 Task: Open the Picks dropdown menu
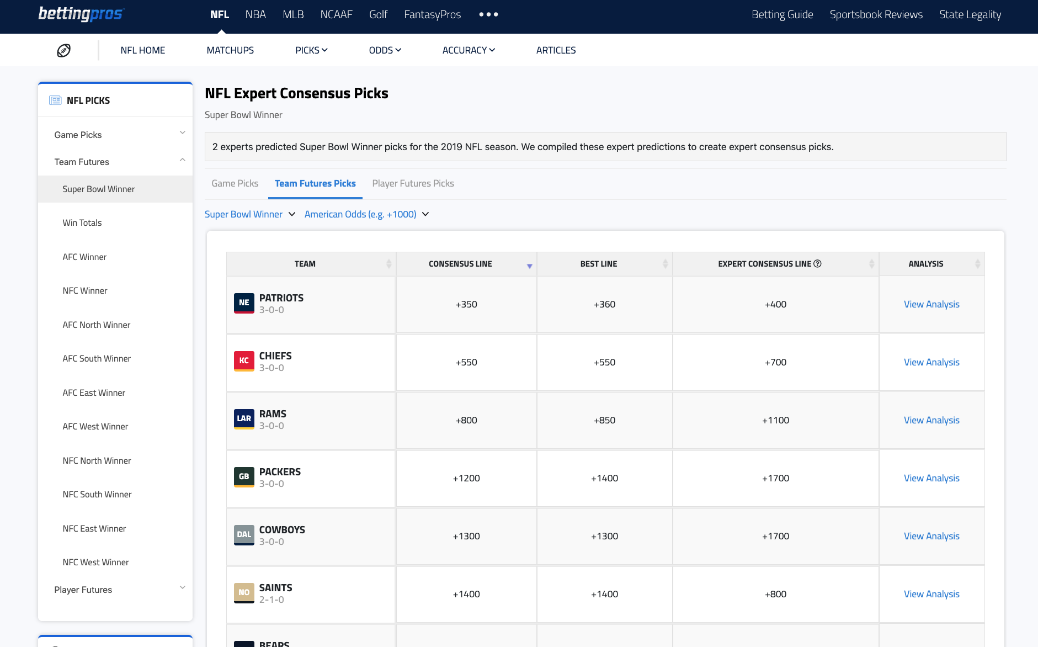(311, 50)
